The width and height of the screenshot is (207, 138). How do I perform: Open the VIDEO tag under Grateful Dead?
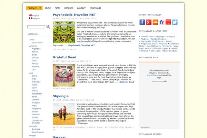tap(70, 88)
